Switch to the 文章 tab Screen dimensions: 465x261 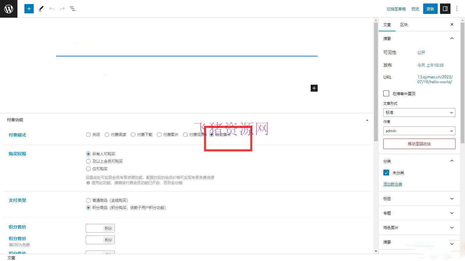click(387, 25)
